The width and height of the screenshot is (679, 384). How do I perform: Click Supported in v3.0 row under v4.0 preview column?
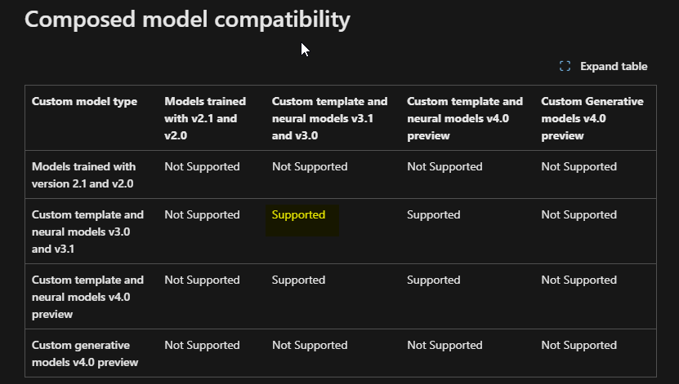tap(434, 214)
